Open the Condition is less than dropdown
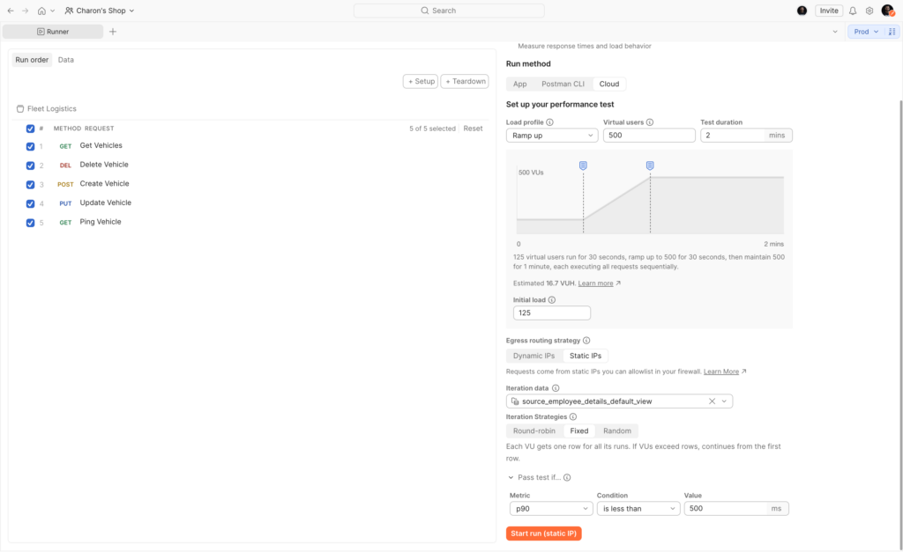This screenshot has height=552, width=903. [638, 508]
